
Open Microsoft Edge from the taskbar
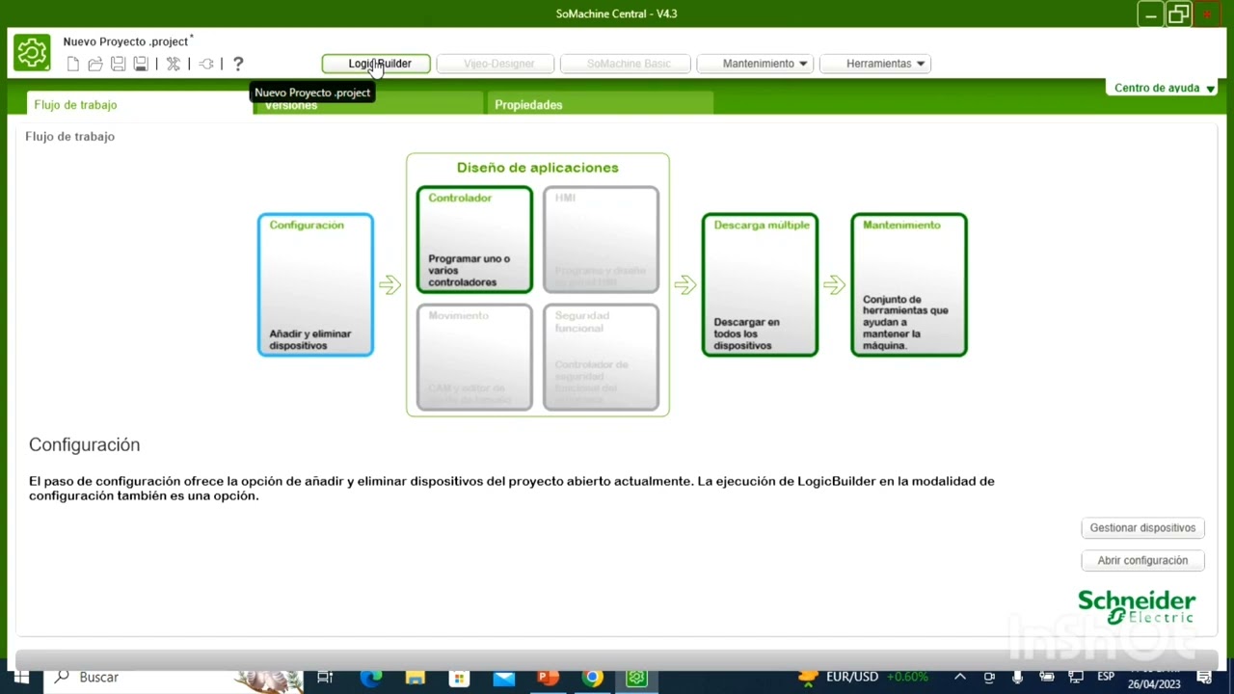tap(370, 678)
